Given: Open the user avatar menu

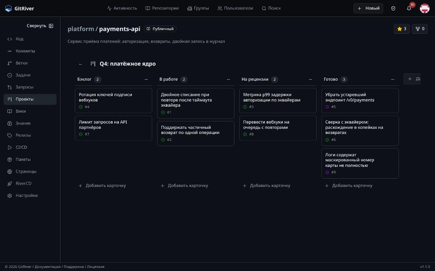Looking at the screenshot, I should click(425, 8).
